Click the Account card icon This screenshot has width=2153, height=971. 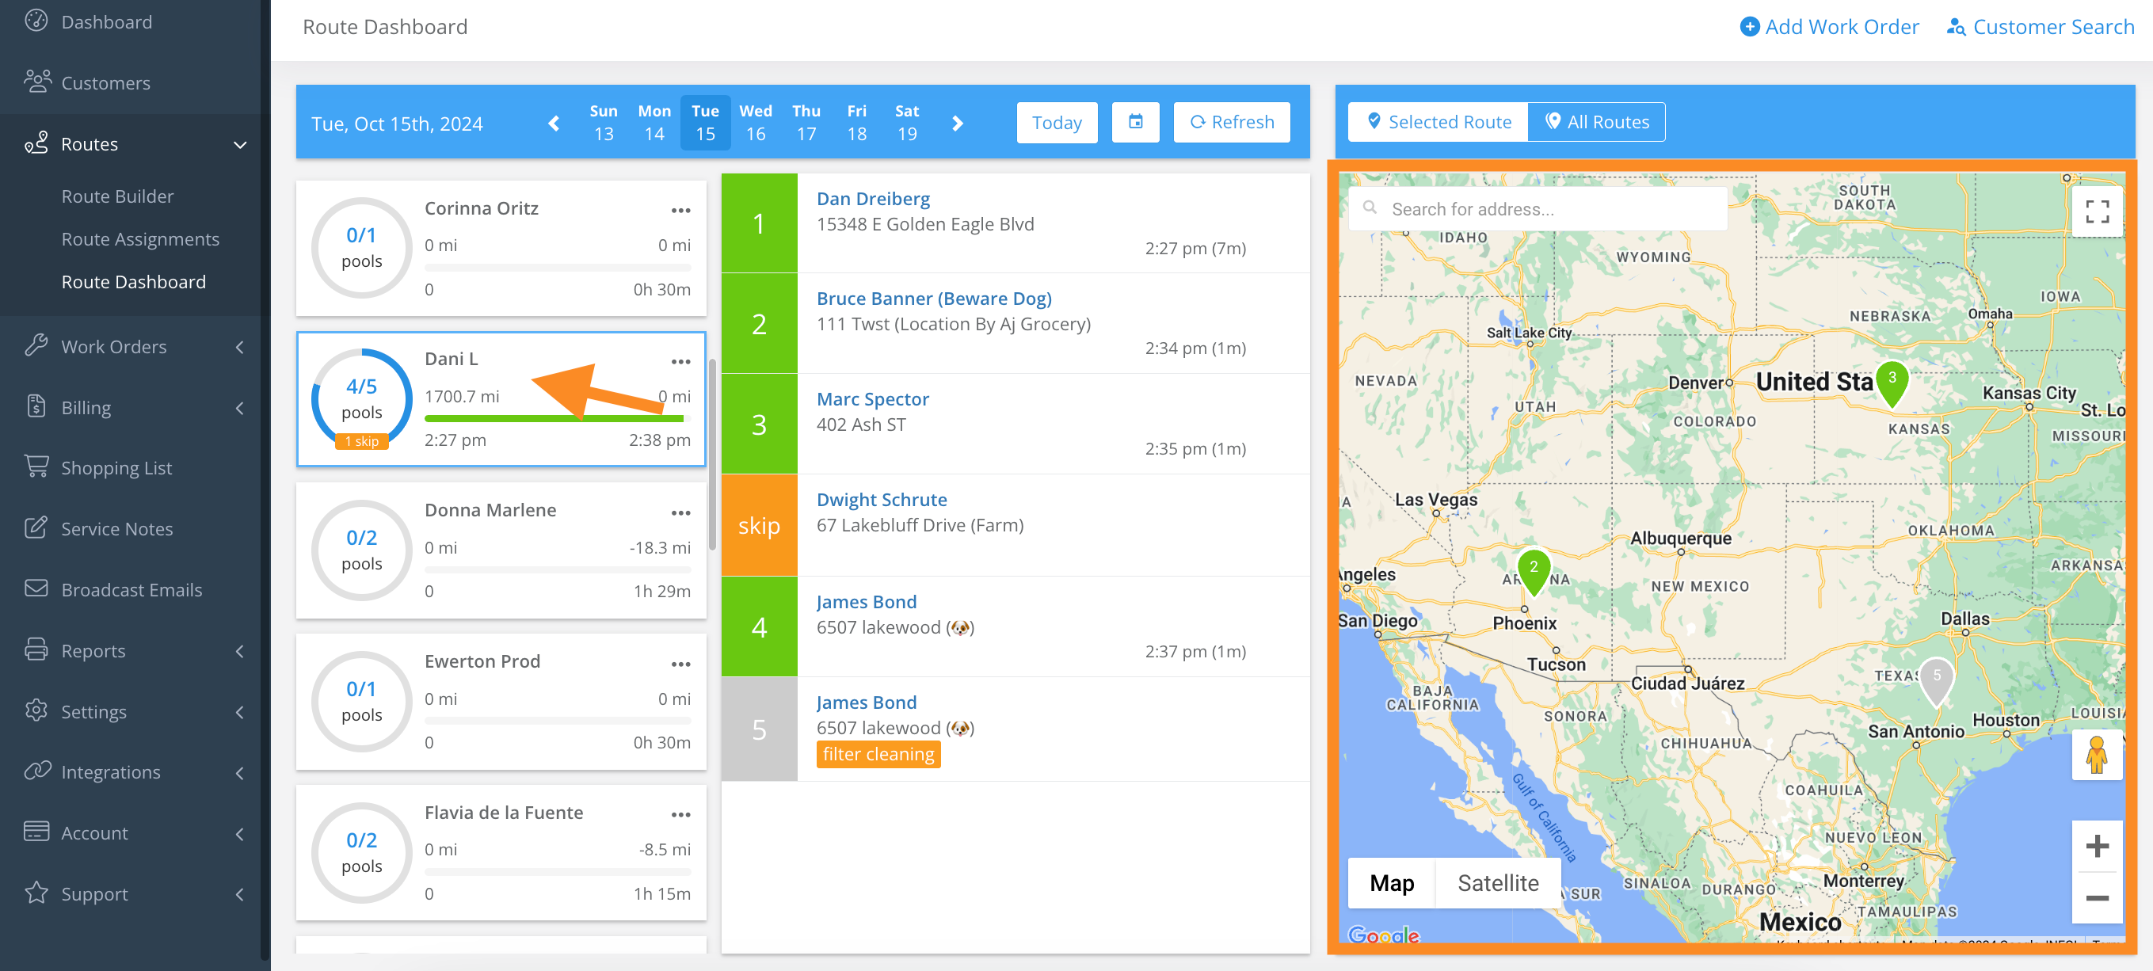(x=36, y=832)
